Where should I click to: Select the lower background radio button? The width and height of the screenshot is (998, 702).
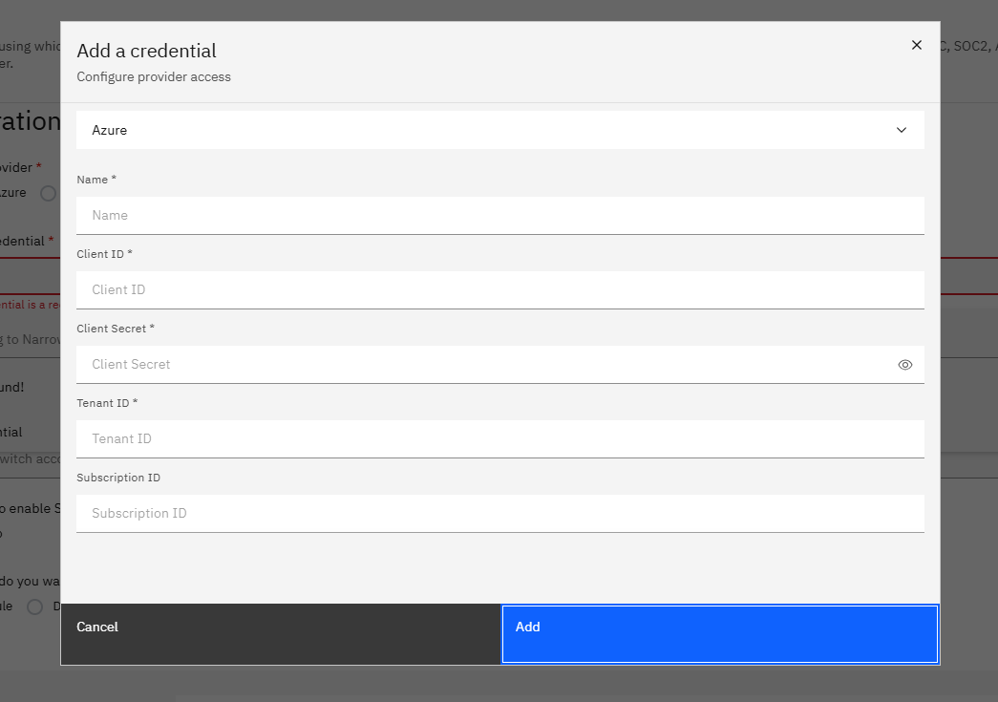[x=35, y=606]
